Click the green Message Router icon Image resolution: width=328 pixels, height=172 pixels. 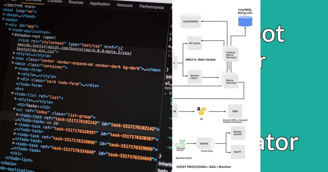[180, 143]
